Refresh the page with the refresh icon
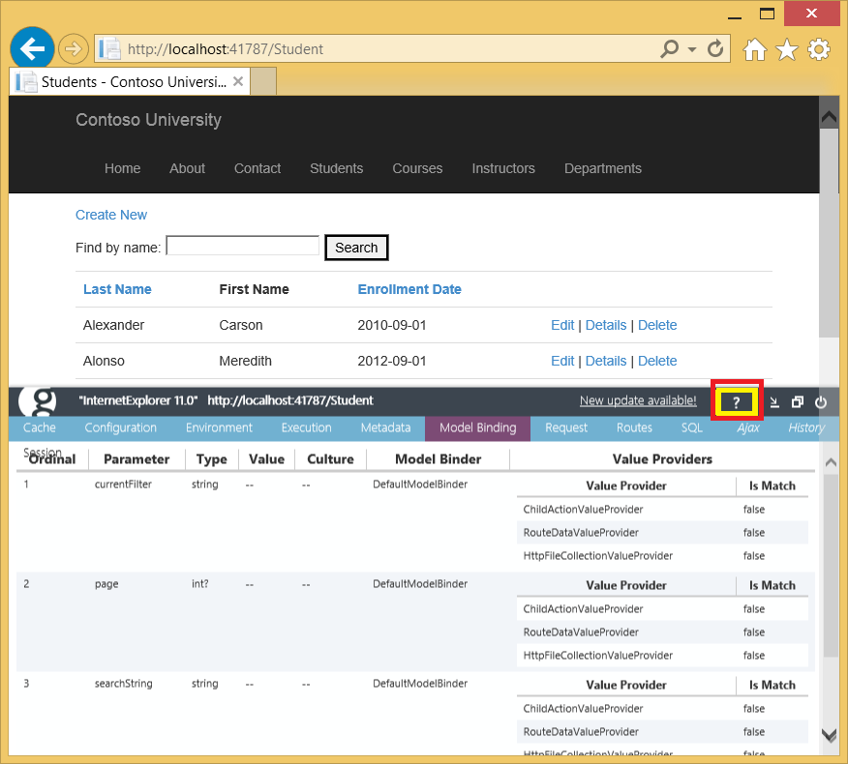This screenshot has height=764, width=848. point(714,48)
